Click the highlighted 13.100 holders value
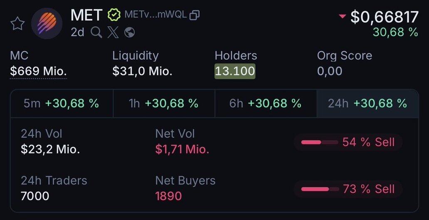Viewport: 429px width, 220px height. [235, 71]
